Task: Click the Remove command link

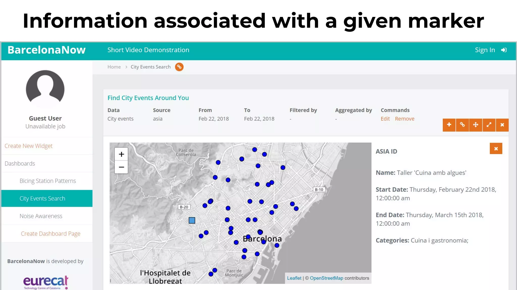Action: point(404,119)
